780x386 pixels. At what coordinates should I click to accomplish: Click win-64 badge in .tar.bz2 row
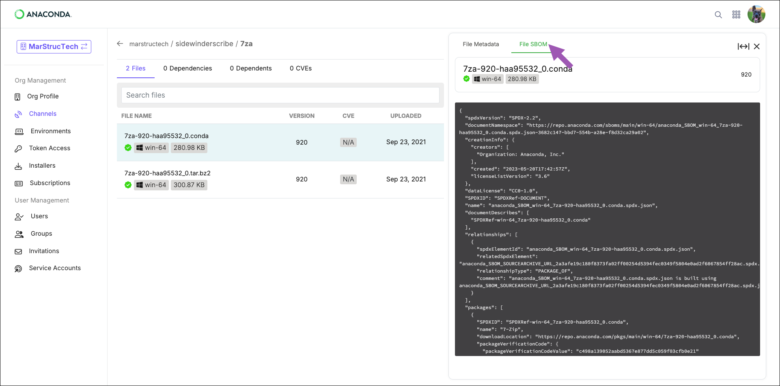[x=151, y=185]
